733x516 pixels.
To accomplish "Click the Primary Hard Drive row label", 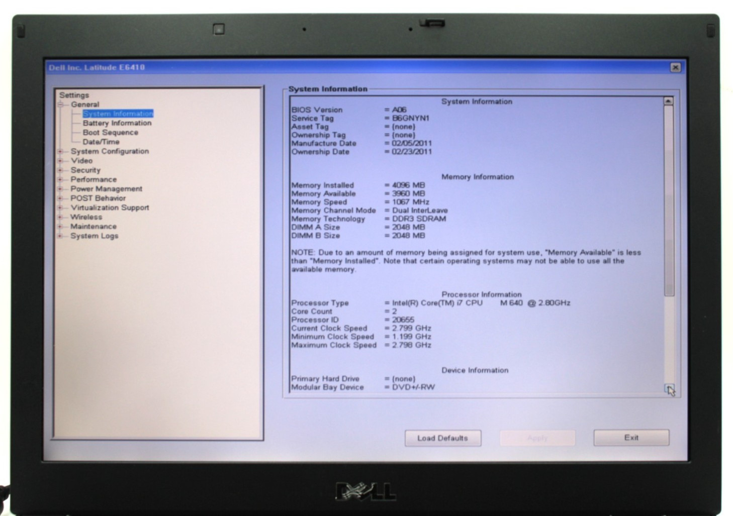I will [325, 379].
